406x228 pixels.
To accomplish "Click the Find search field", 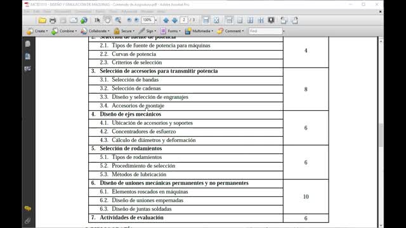I will [x=265, y=31].
